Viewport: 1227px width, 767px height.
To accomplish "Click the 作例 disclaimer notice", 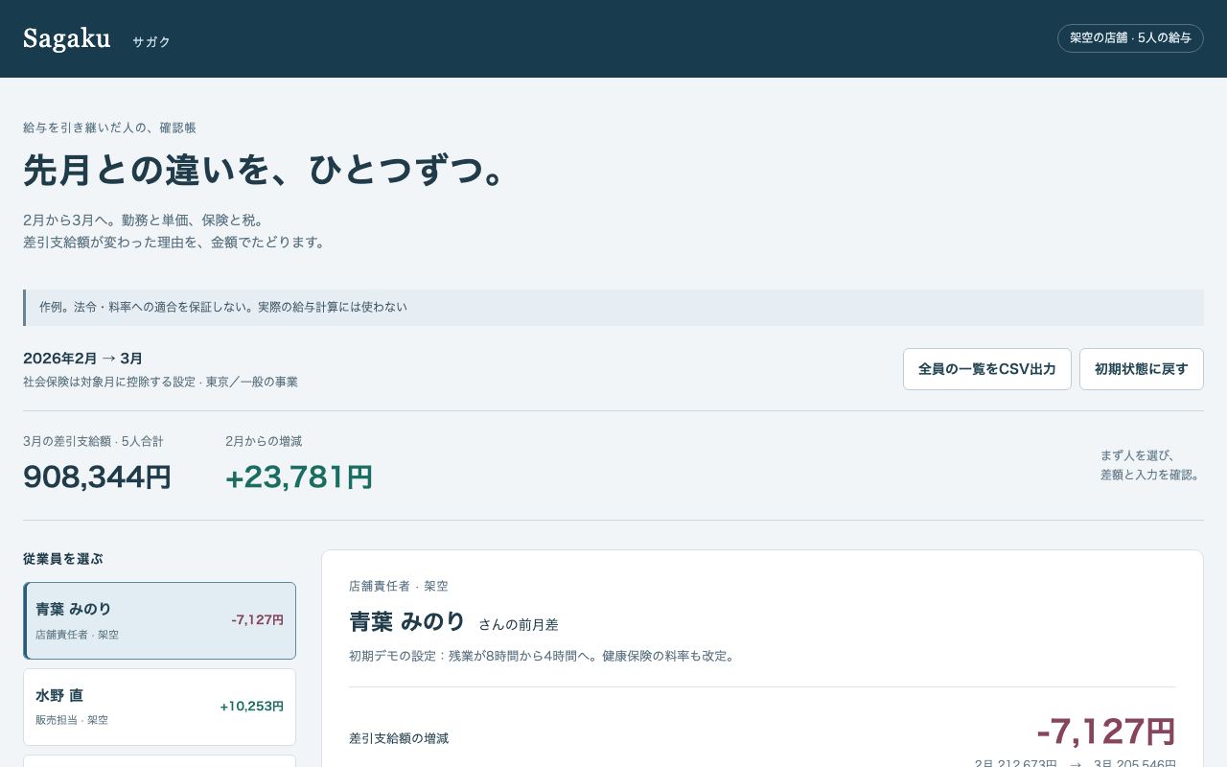I will tap(613, 308).
